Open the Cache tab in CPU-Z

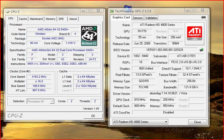[23, 19]
